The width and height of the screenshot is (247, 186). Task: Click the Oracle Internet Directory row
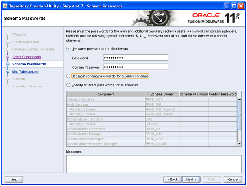(x=152, y=119)
